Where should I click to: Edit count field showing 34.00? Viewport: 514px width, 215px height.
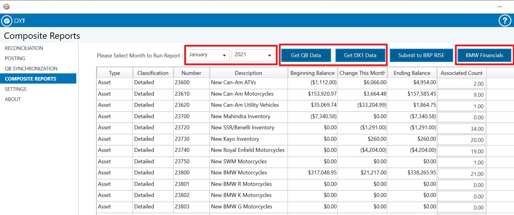[462, 129]
